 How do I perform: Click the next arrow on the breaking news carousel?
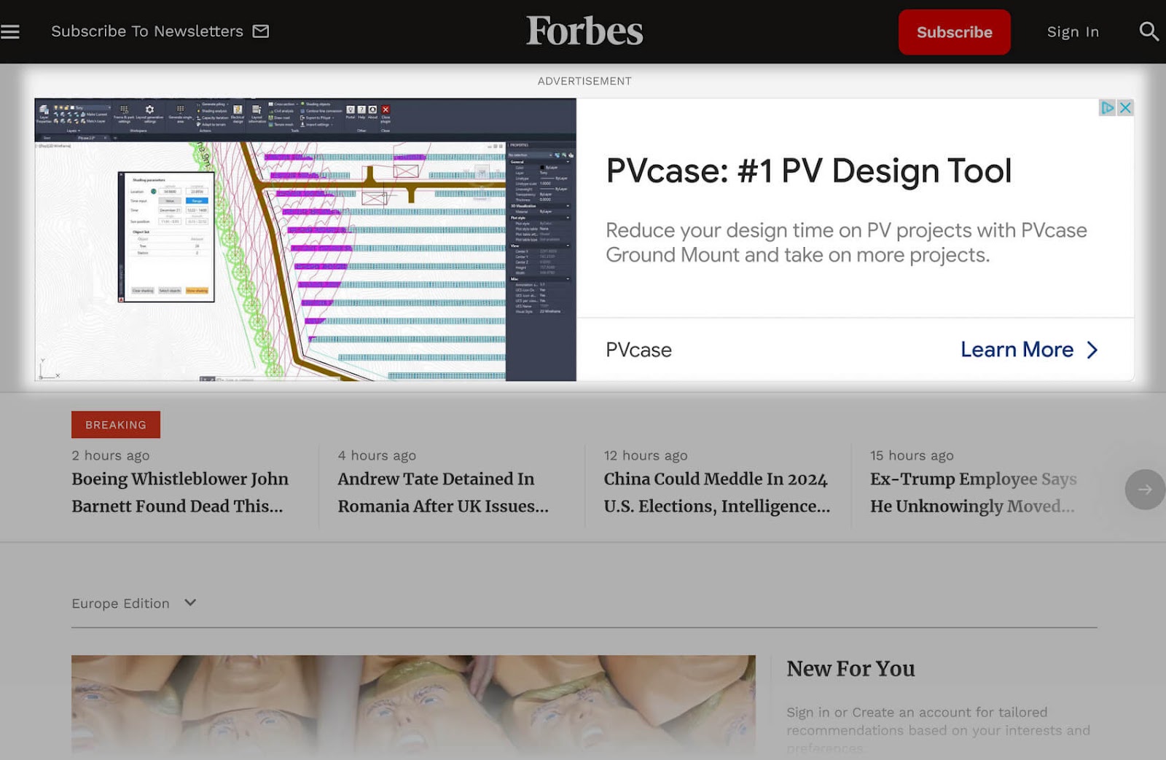point(1143,490)
